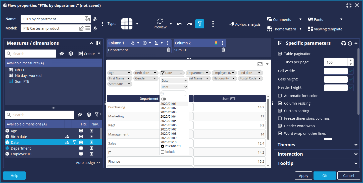The width and height of the screenshot is (363, 183).
Task: Delete Department from Column 1
Action: (168, 50)
